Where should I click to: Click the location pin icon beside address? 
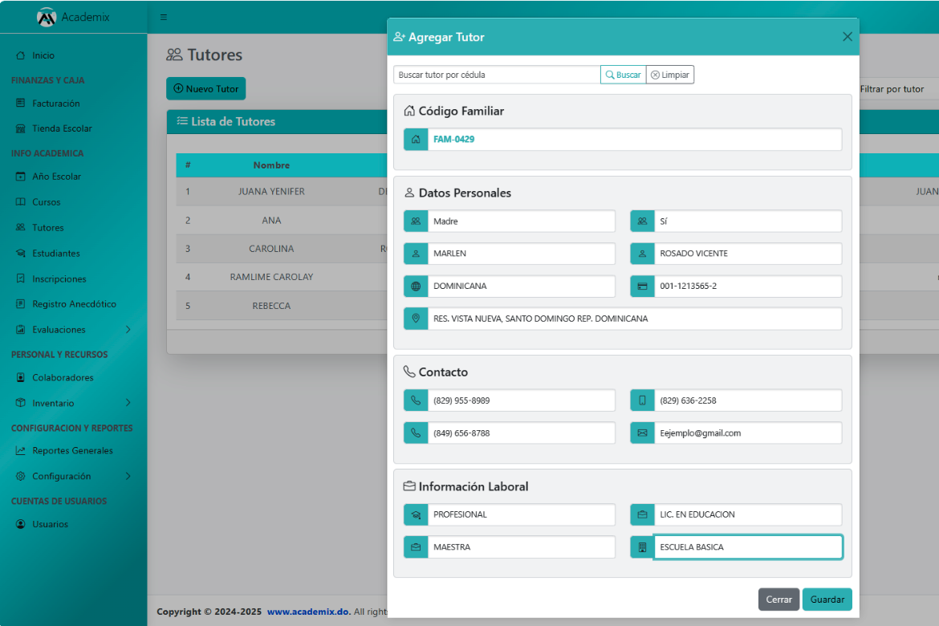point(416,319)
